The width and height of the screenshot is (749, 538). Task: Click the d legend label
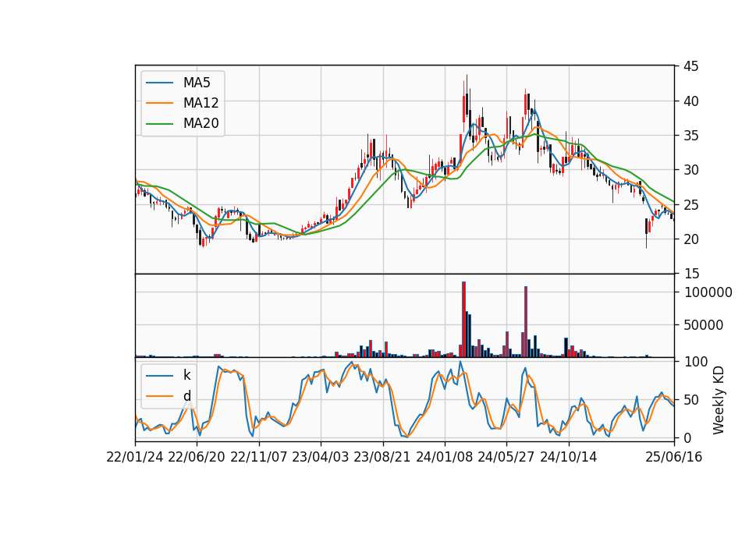click(x=186, y=396)
